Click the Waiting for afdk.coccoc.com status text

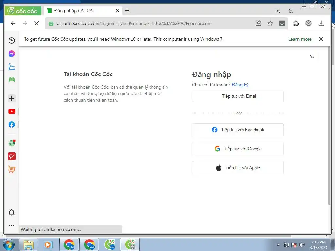[51, 230]
